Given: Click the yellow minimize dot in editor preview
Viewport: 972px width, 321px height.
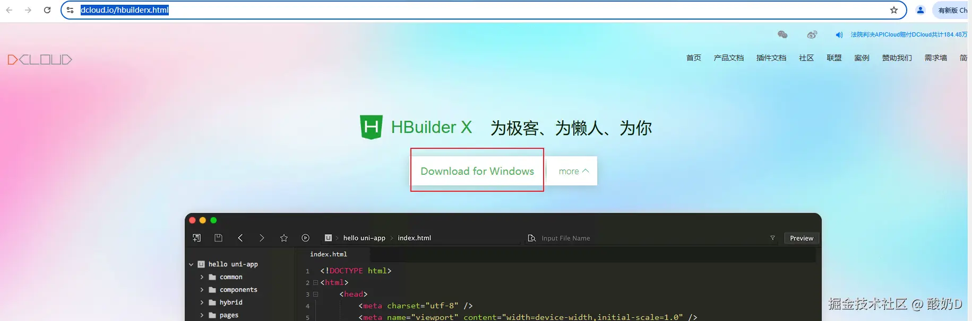Looking at the screenshot, I should (x=203, y=220).
